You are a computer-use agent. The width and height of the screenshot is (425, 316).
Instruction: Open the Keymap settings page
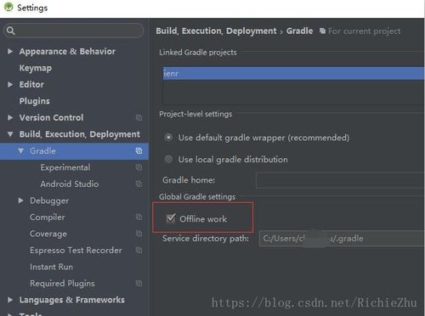[36, 68]
